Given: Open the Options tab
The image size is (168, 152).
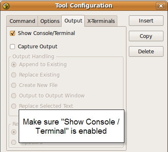Looking at the screenshot, I should click(50, 21).
